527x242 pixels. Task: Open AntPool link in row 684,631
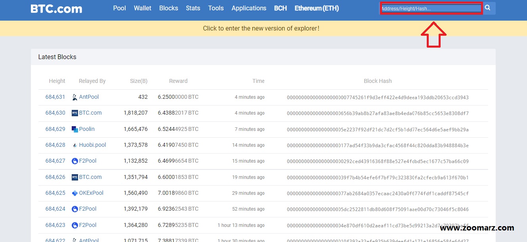click(89, 97)
